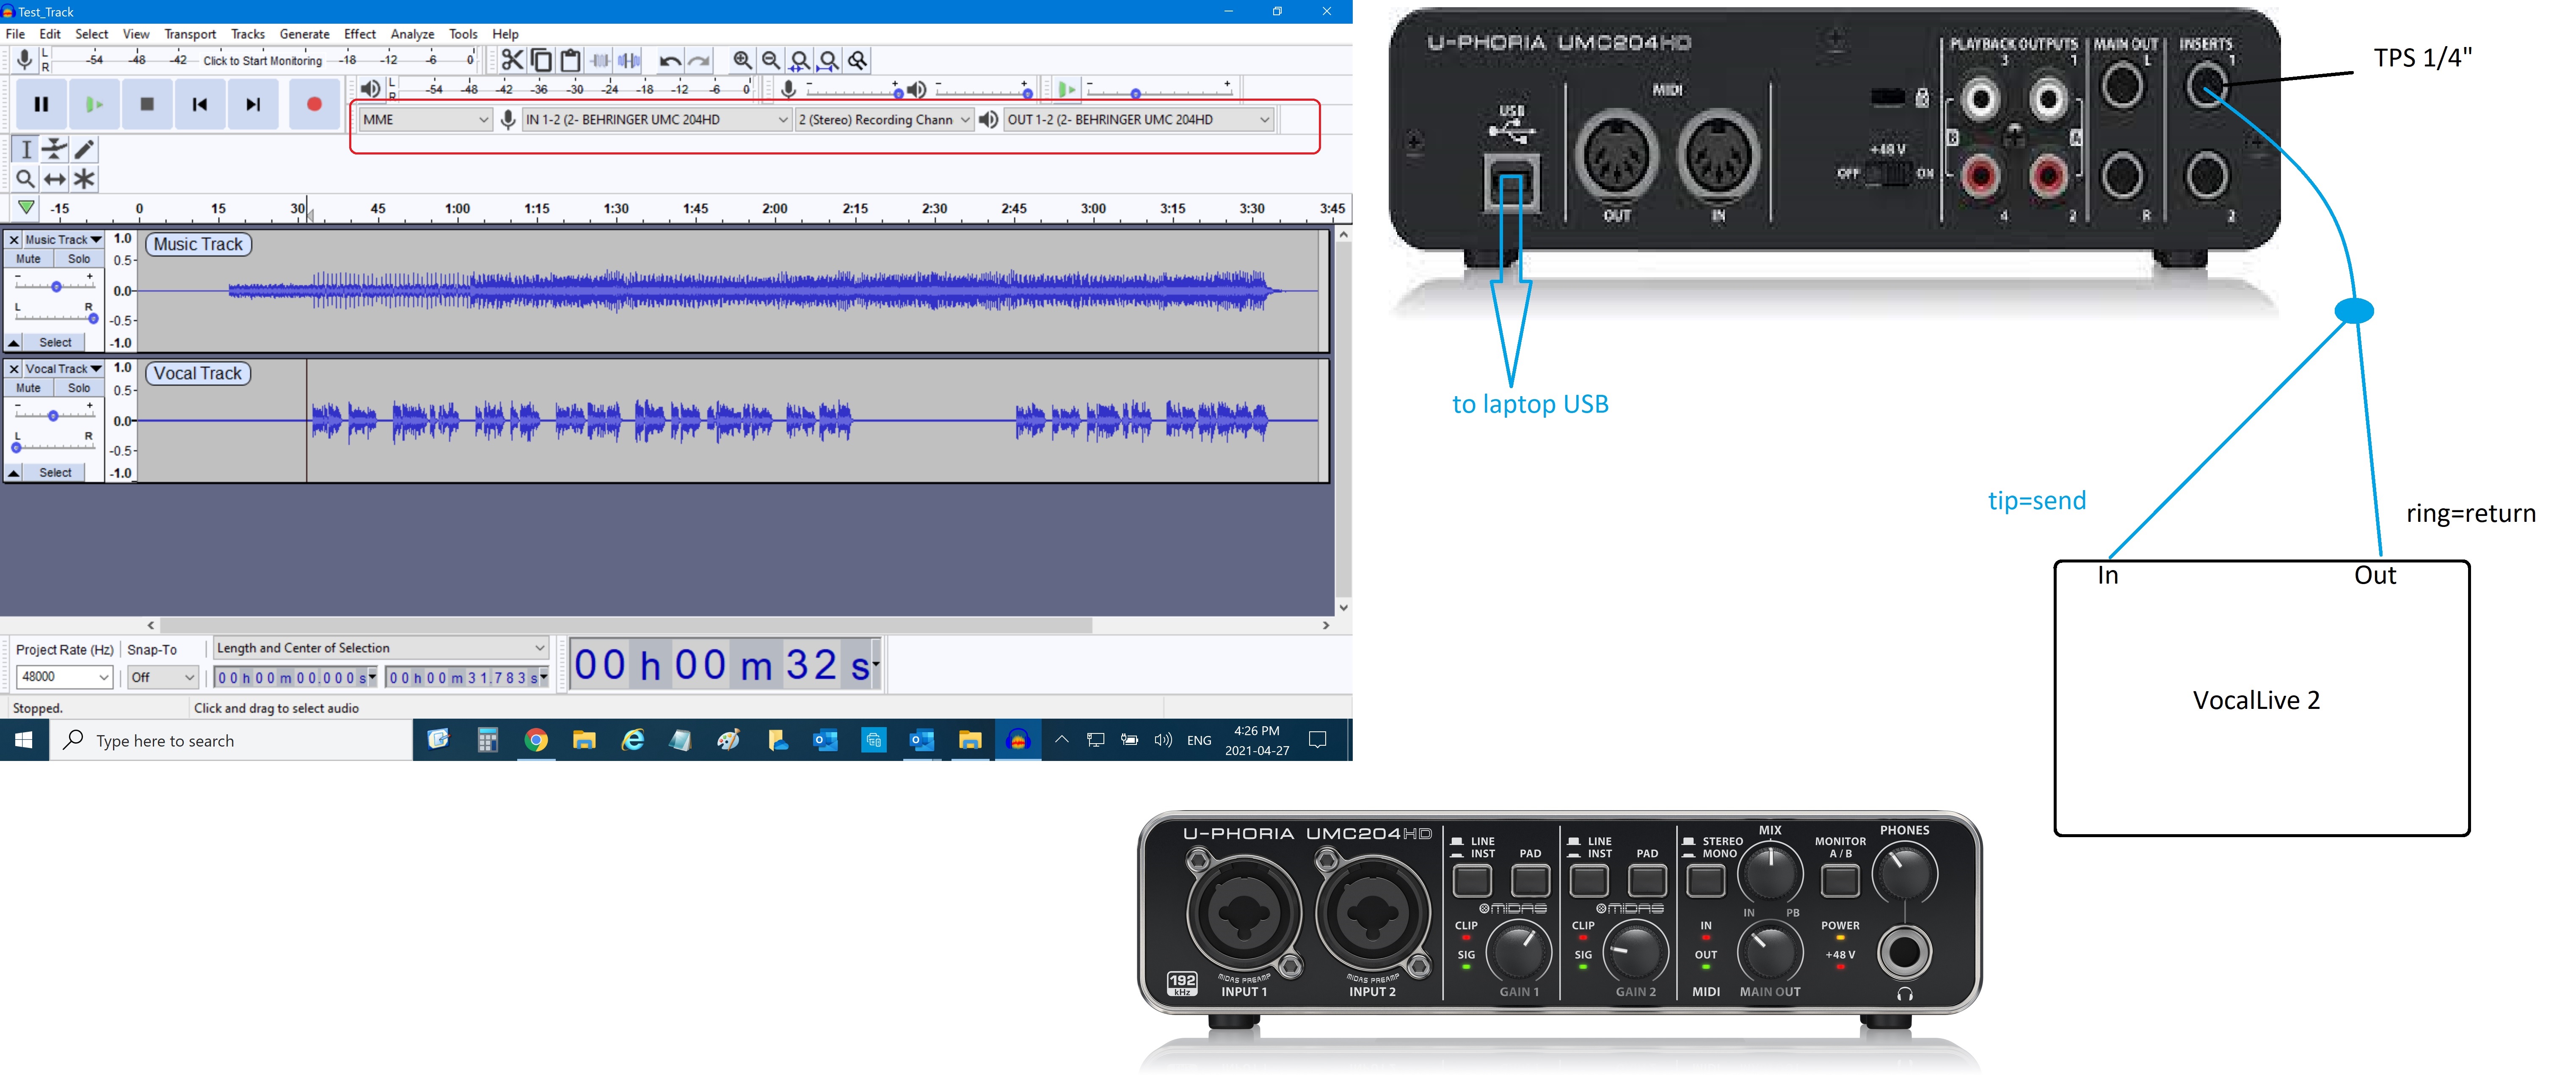Image resolution: width=2576 pixels, height=1075 pixels.
Task: Click the Windows Start button
Action: pos(24,741)
